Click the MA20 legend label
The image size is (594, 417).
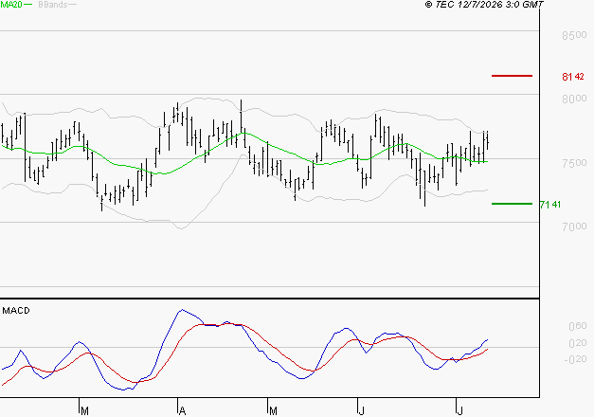click(11, 5)
